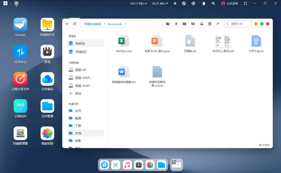The height and width of the screenshot is (173, 281).
Task: Toggle hidden files with the eye icon
Action: click(193, 24)
